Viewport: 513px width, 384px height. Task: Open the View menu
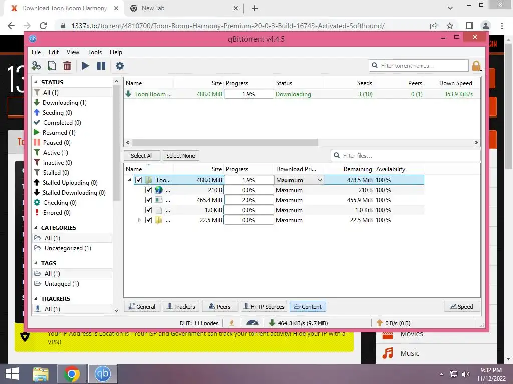point(73,52)
